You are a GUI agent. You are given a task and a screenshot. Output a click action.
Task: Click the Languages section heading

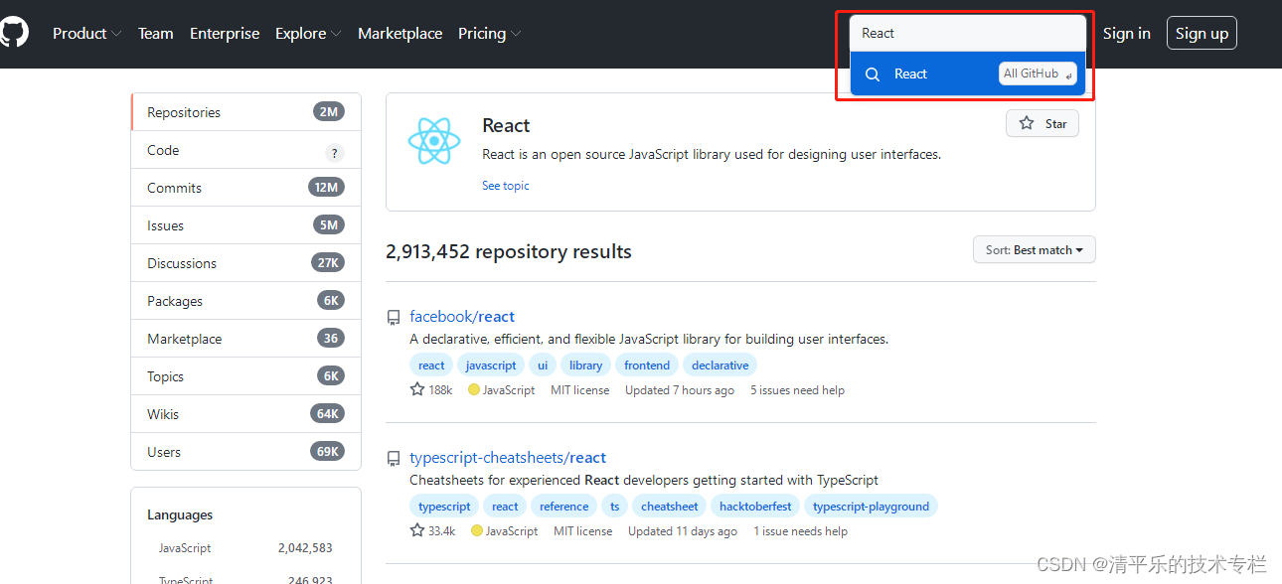pos(180,514)
